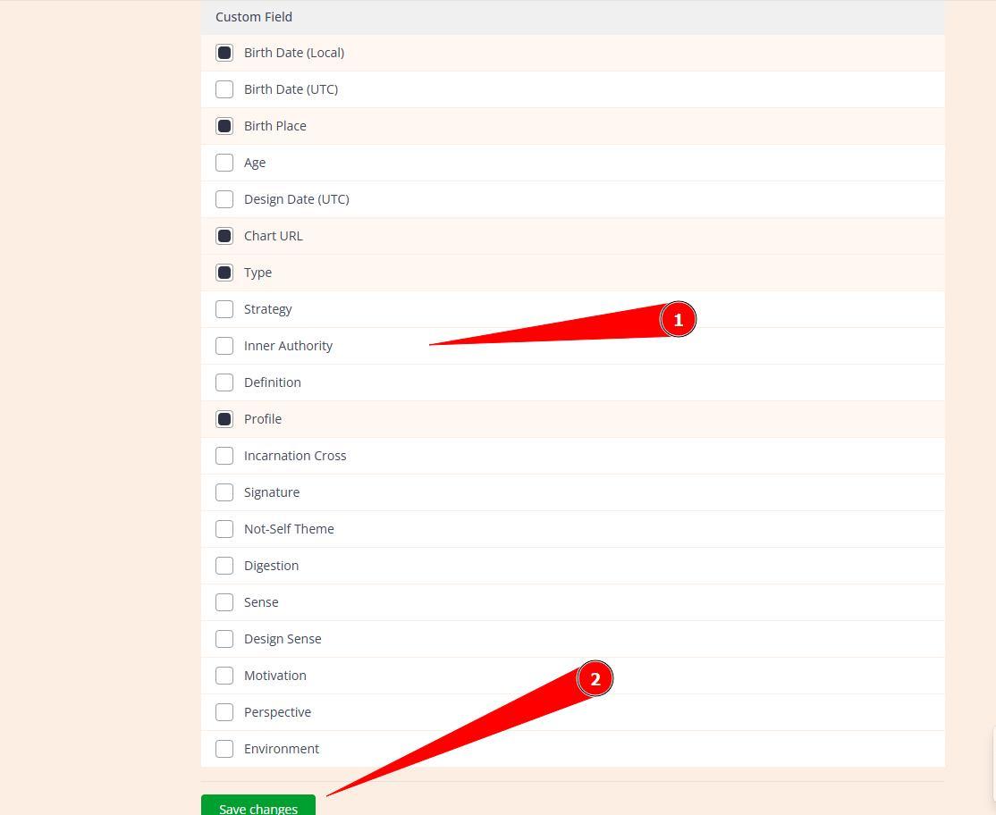Uncheck the Birth Date (Local) checkbox

tap(224, 53)
